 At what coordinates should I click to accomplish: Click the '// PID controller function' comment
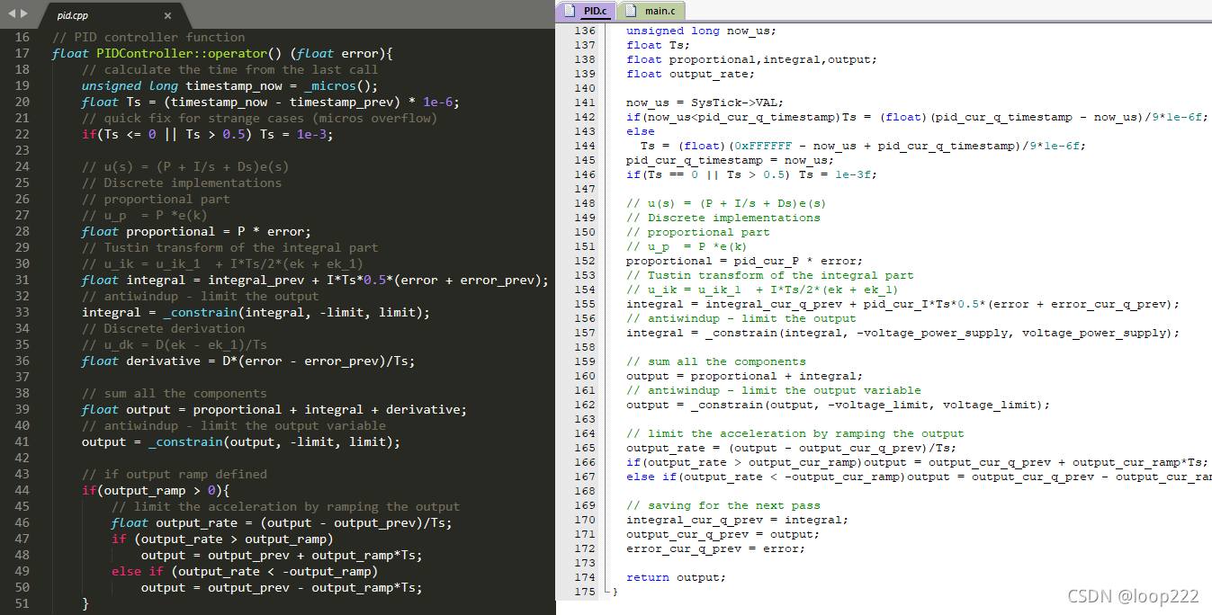148,37
